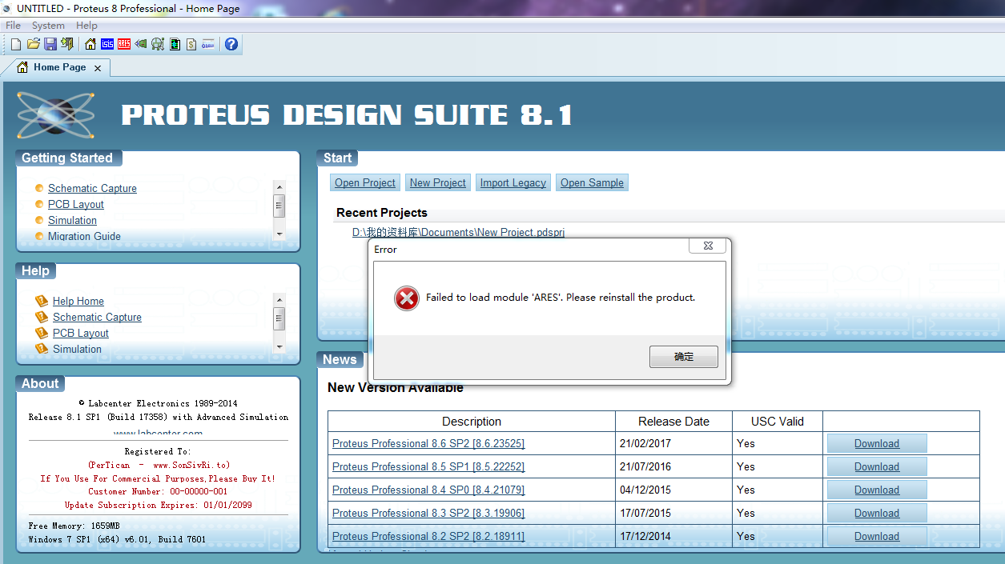Open Proteus Professional 8.2 SP2 link
The height and width of the screenshot is (564, 1005).
point(428,536)
